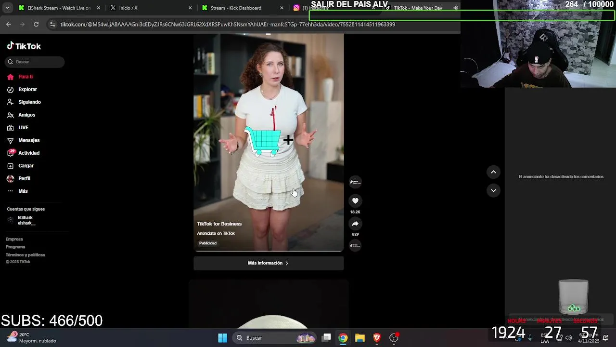Go back in browser history
This screenshot has height=347, width=616.
[x=9, y=24]
